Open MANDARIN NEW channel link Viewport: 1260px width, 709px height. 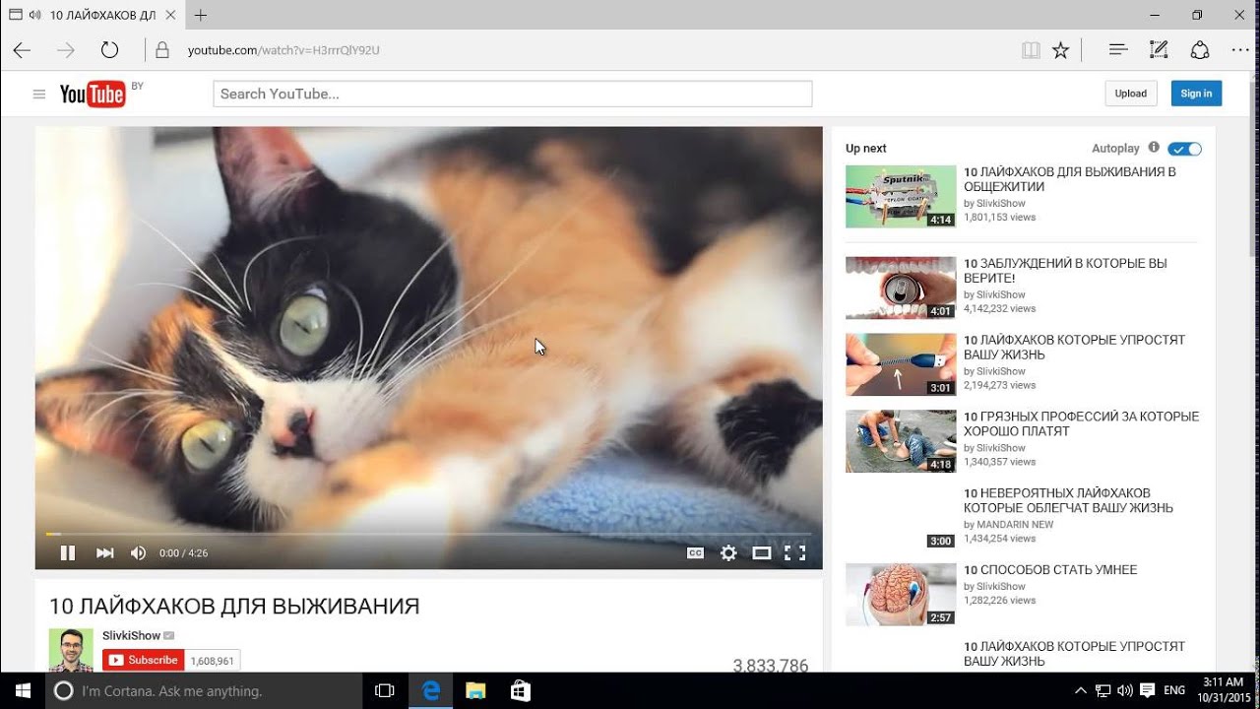pos(1015,525)
